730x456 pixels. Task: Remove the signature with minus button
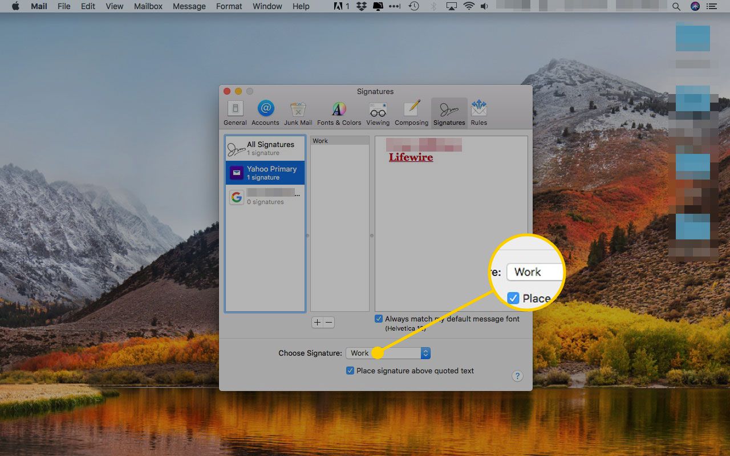[328, 323]
